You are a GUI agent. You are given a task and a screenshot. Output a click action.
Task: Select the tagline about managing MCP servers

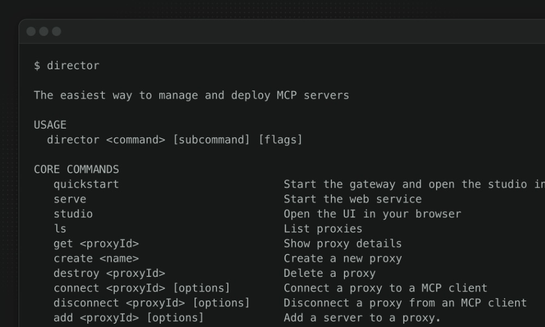(192, 95)
